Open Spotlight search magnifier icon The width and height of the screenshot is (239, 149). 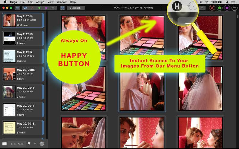point(227,2)
